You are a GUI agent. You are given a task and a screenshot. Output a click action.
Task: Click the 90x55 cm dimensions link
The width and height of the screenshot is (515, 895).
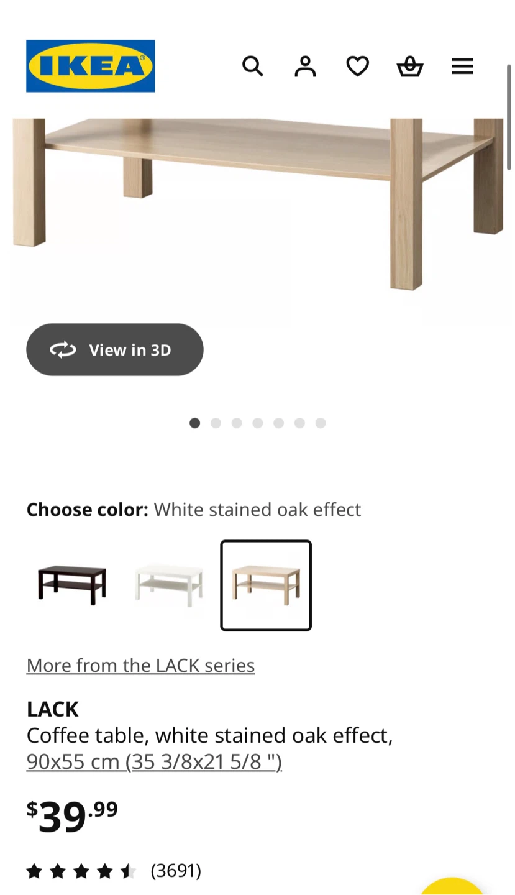(154, 761)
